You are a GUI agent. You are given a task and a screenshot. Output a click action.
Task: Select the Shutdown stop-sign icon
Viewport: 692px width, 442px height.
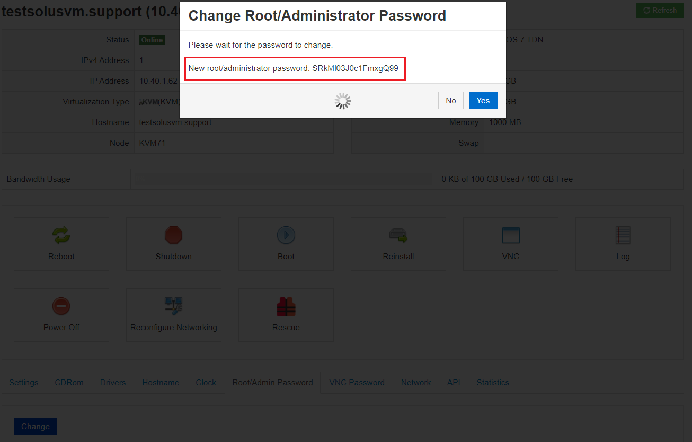point(173,235)
